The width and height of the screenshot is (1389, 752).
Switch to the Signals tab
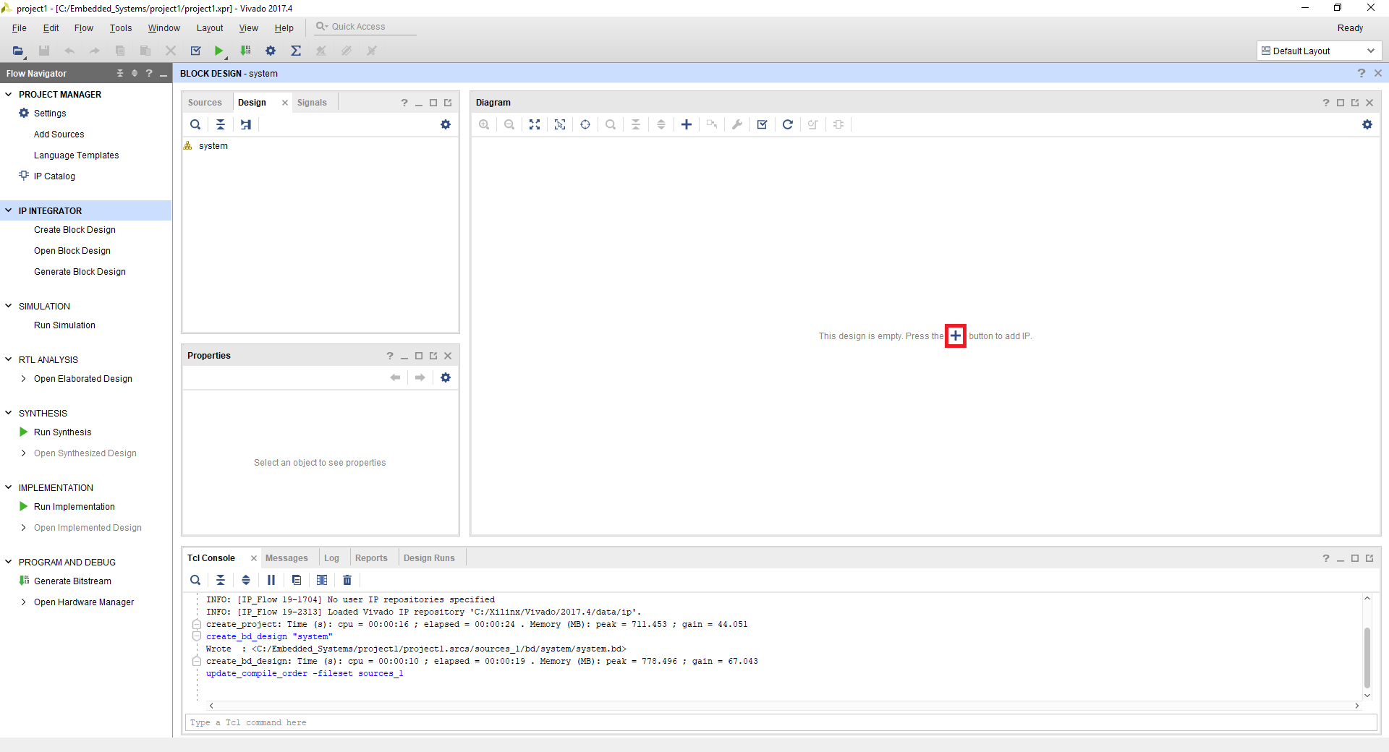coord(312,103)
